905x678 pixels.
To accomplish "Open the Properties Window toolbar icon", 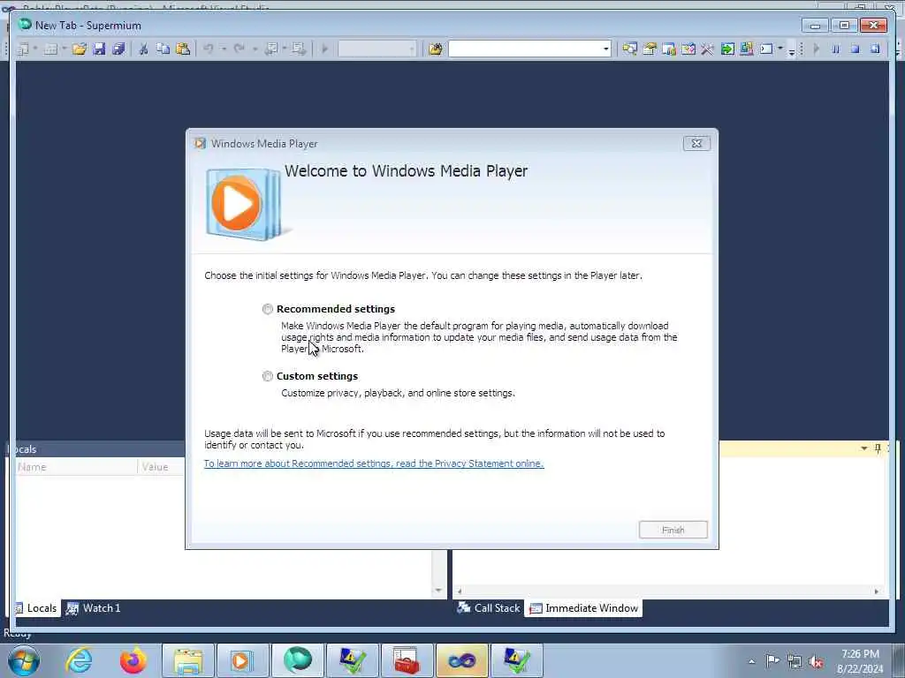I will pos(650,49).
